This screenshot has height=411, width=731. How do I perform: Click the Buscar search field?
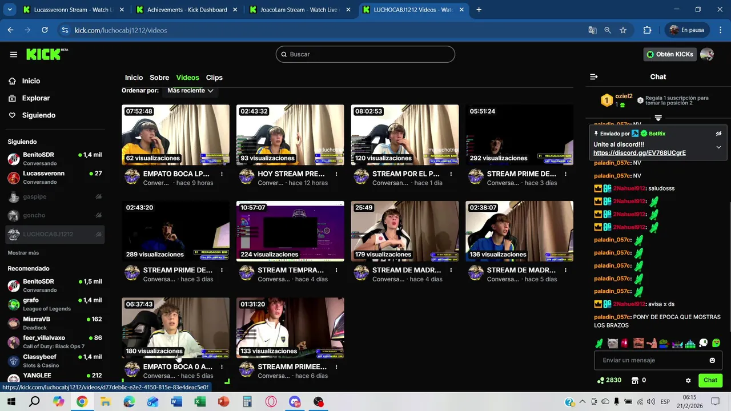pos(365,54)
